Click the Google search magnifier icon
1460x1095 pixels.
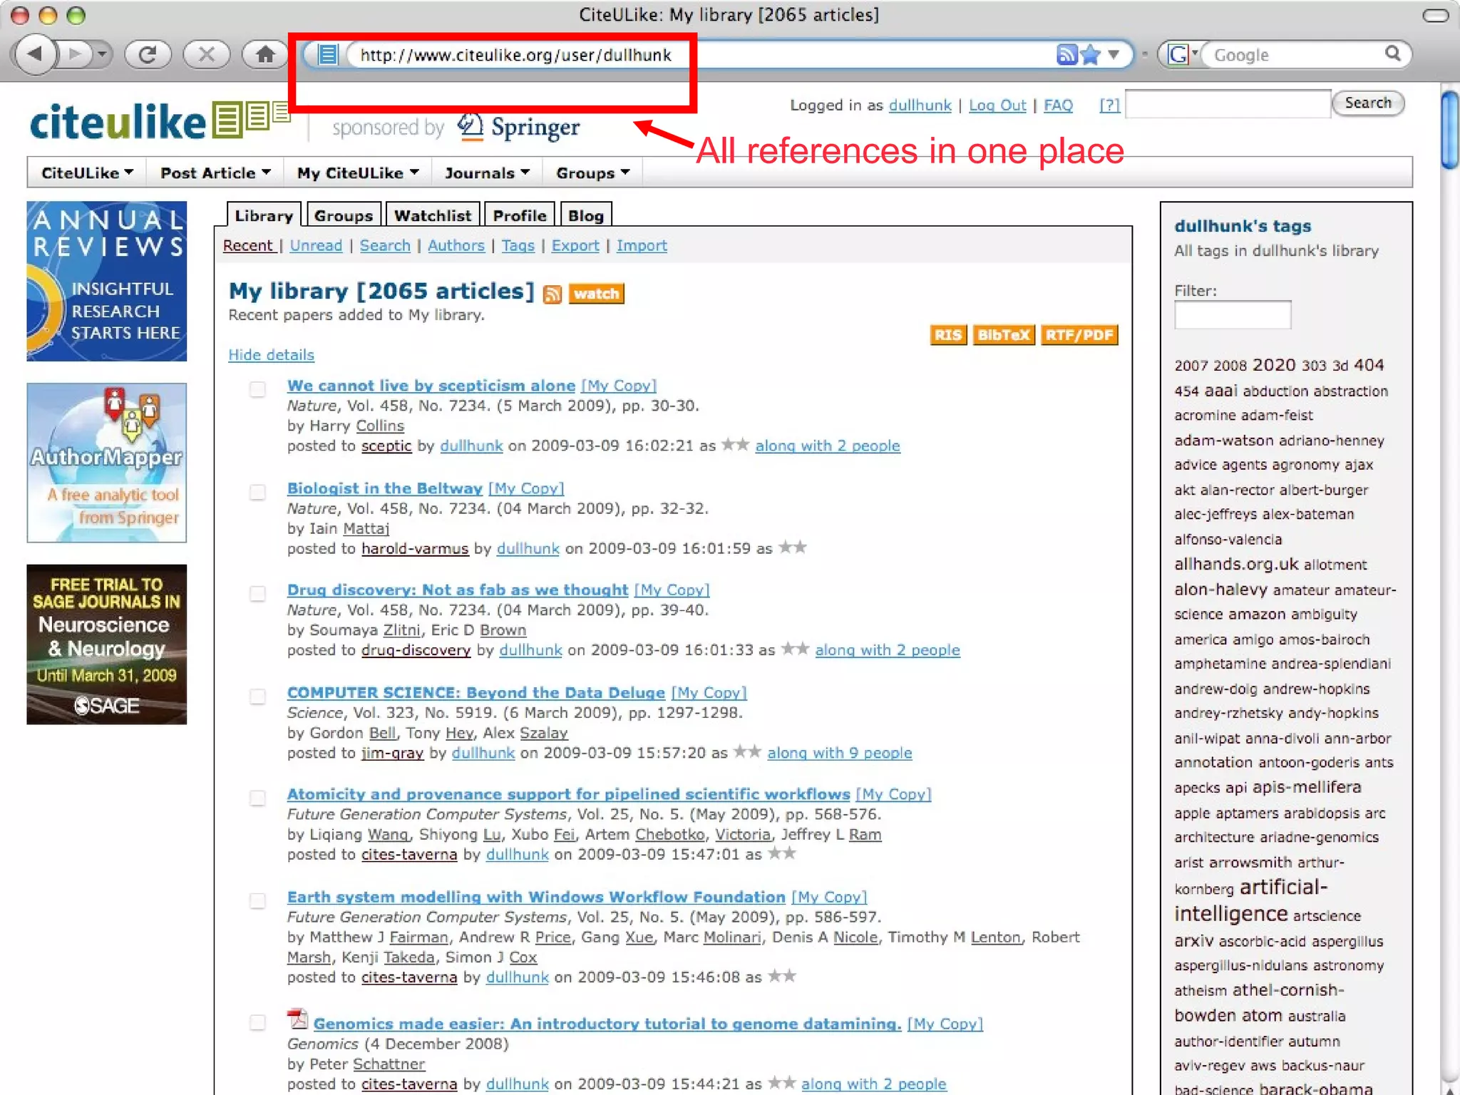[x=1392, y=54]
